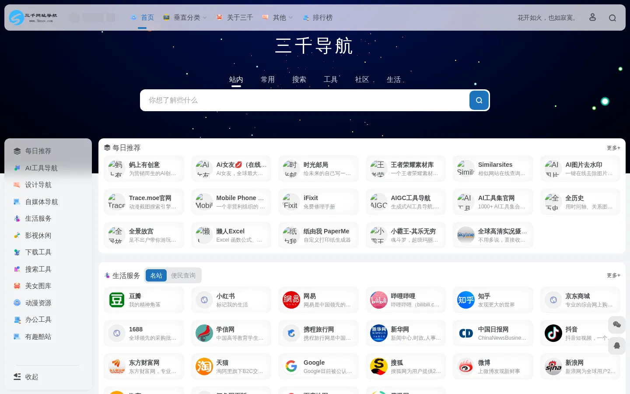Focus the 你想了解些什么 search field
Screen dimensions: 630x394
click(304, 100)
